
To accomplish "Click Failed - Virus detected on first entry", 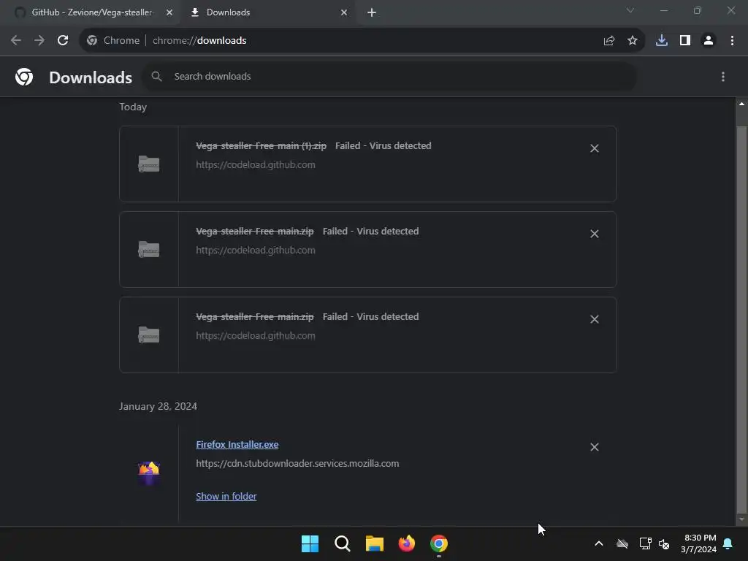I will [383, 145].
